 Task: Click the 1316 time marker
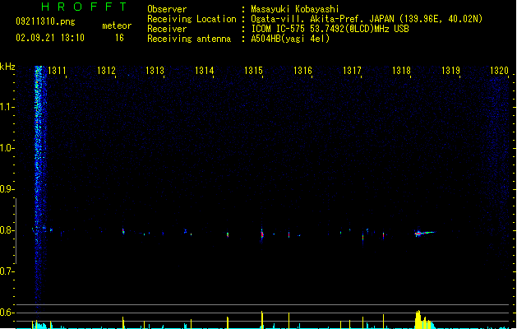302,71
